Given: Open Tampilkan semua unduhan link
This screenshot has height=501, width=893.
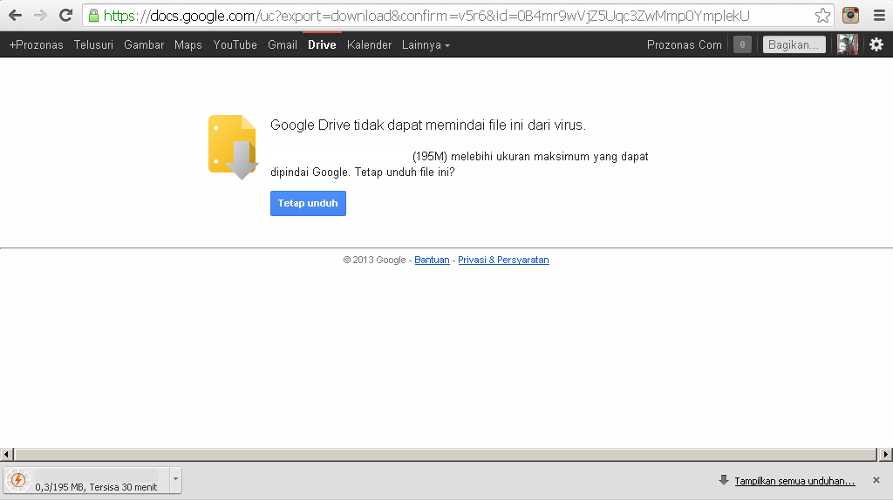Looking at the screenshot, I should click(x=794, y=481).
